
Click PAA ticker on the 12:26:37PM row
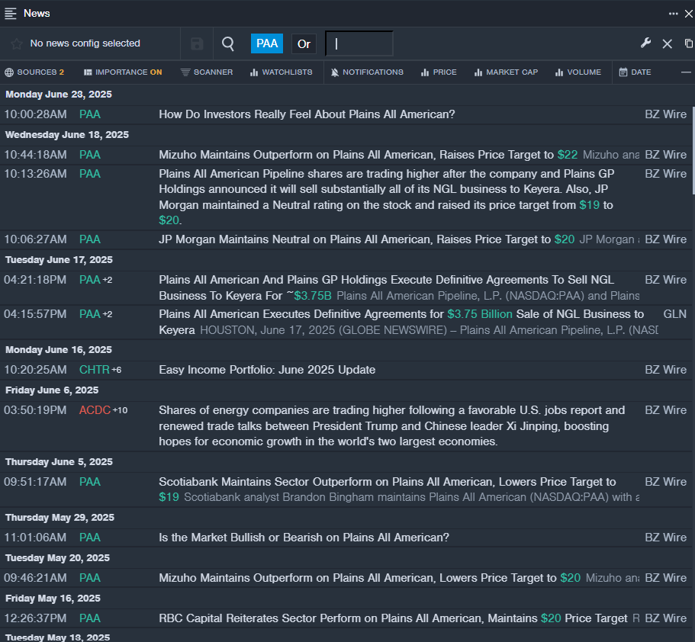[x=90, y=618]
